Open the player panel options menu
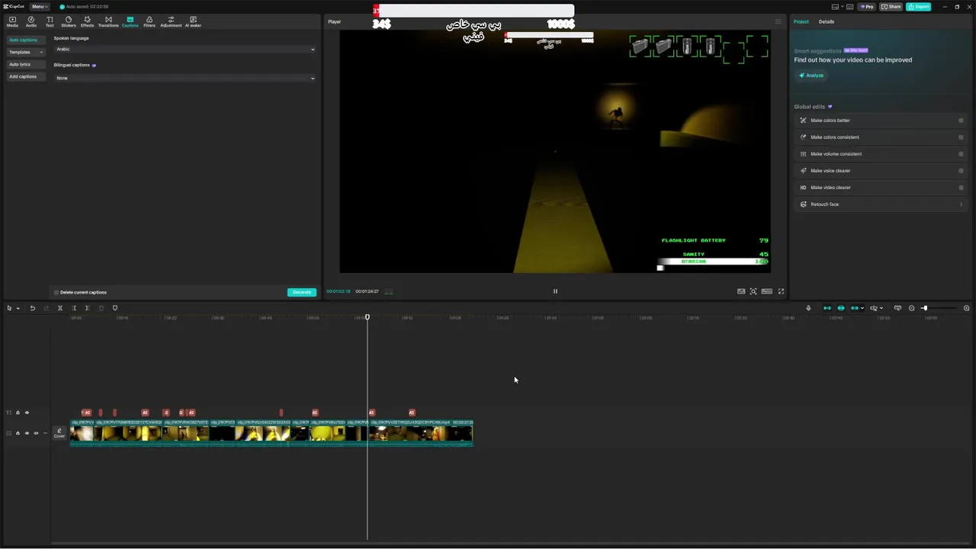 [x=778, y=21]
